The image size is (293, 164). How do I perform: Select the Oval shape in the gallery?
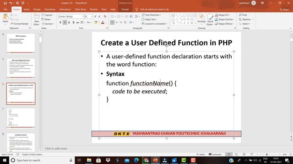[x=188, y=15]
